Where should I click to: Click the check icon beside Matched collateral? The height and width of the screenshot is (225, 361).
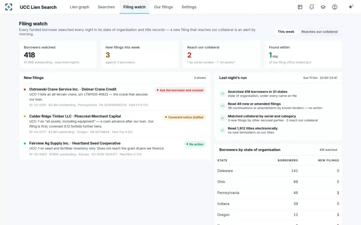(222, 118)
